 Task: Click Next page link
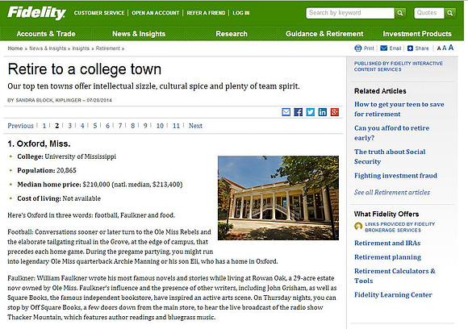(x=195, y=126)
